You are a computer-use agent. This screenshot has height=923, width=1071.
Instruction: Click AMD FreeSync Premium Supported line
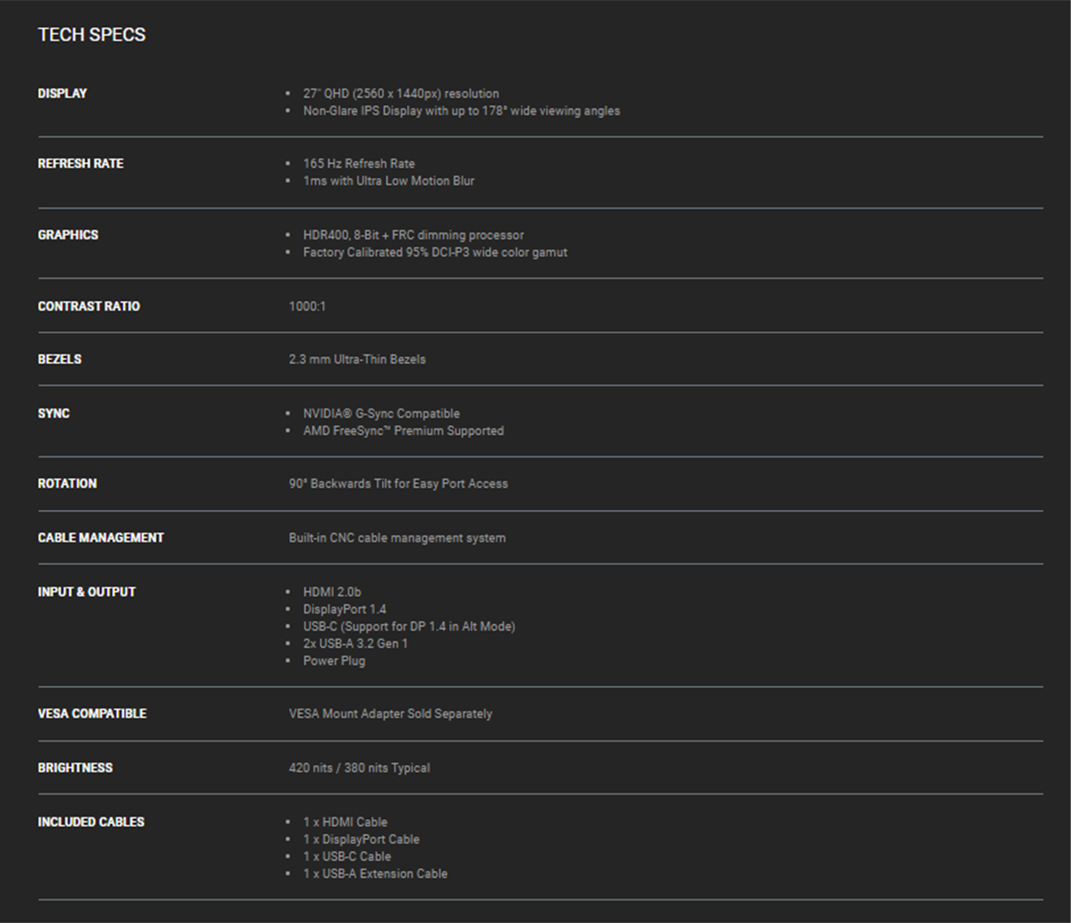click(x=403, y=431)
